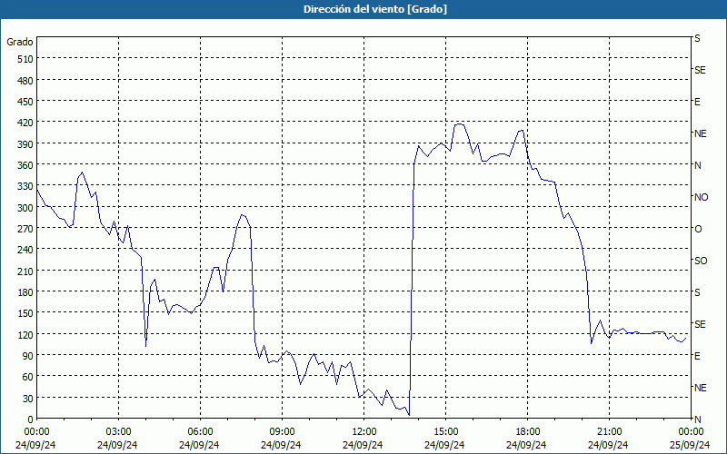Select the 'SO' compass label on the right axis
727x454 pixels.
coord(701,262)
